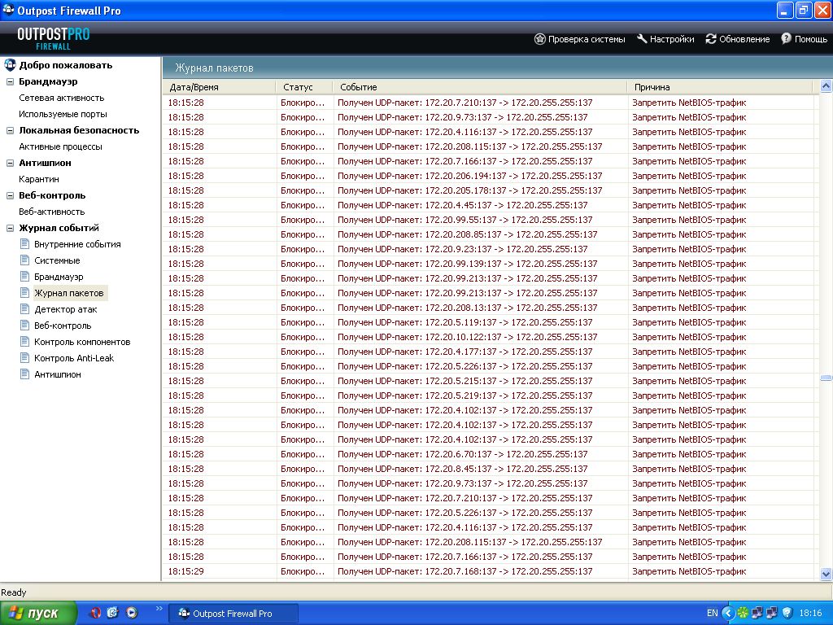Open Веб-активность in the sidebar
Screen dimensions: 833x625
(51, 212)
